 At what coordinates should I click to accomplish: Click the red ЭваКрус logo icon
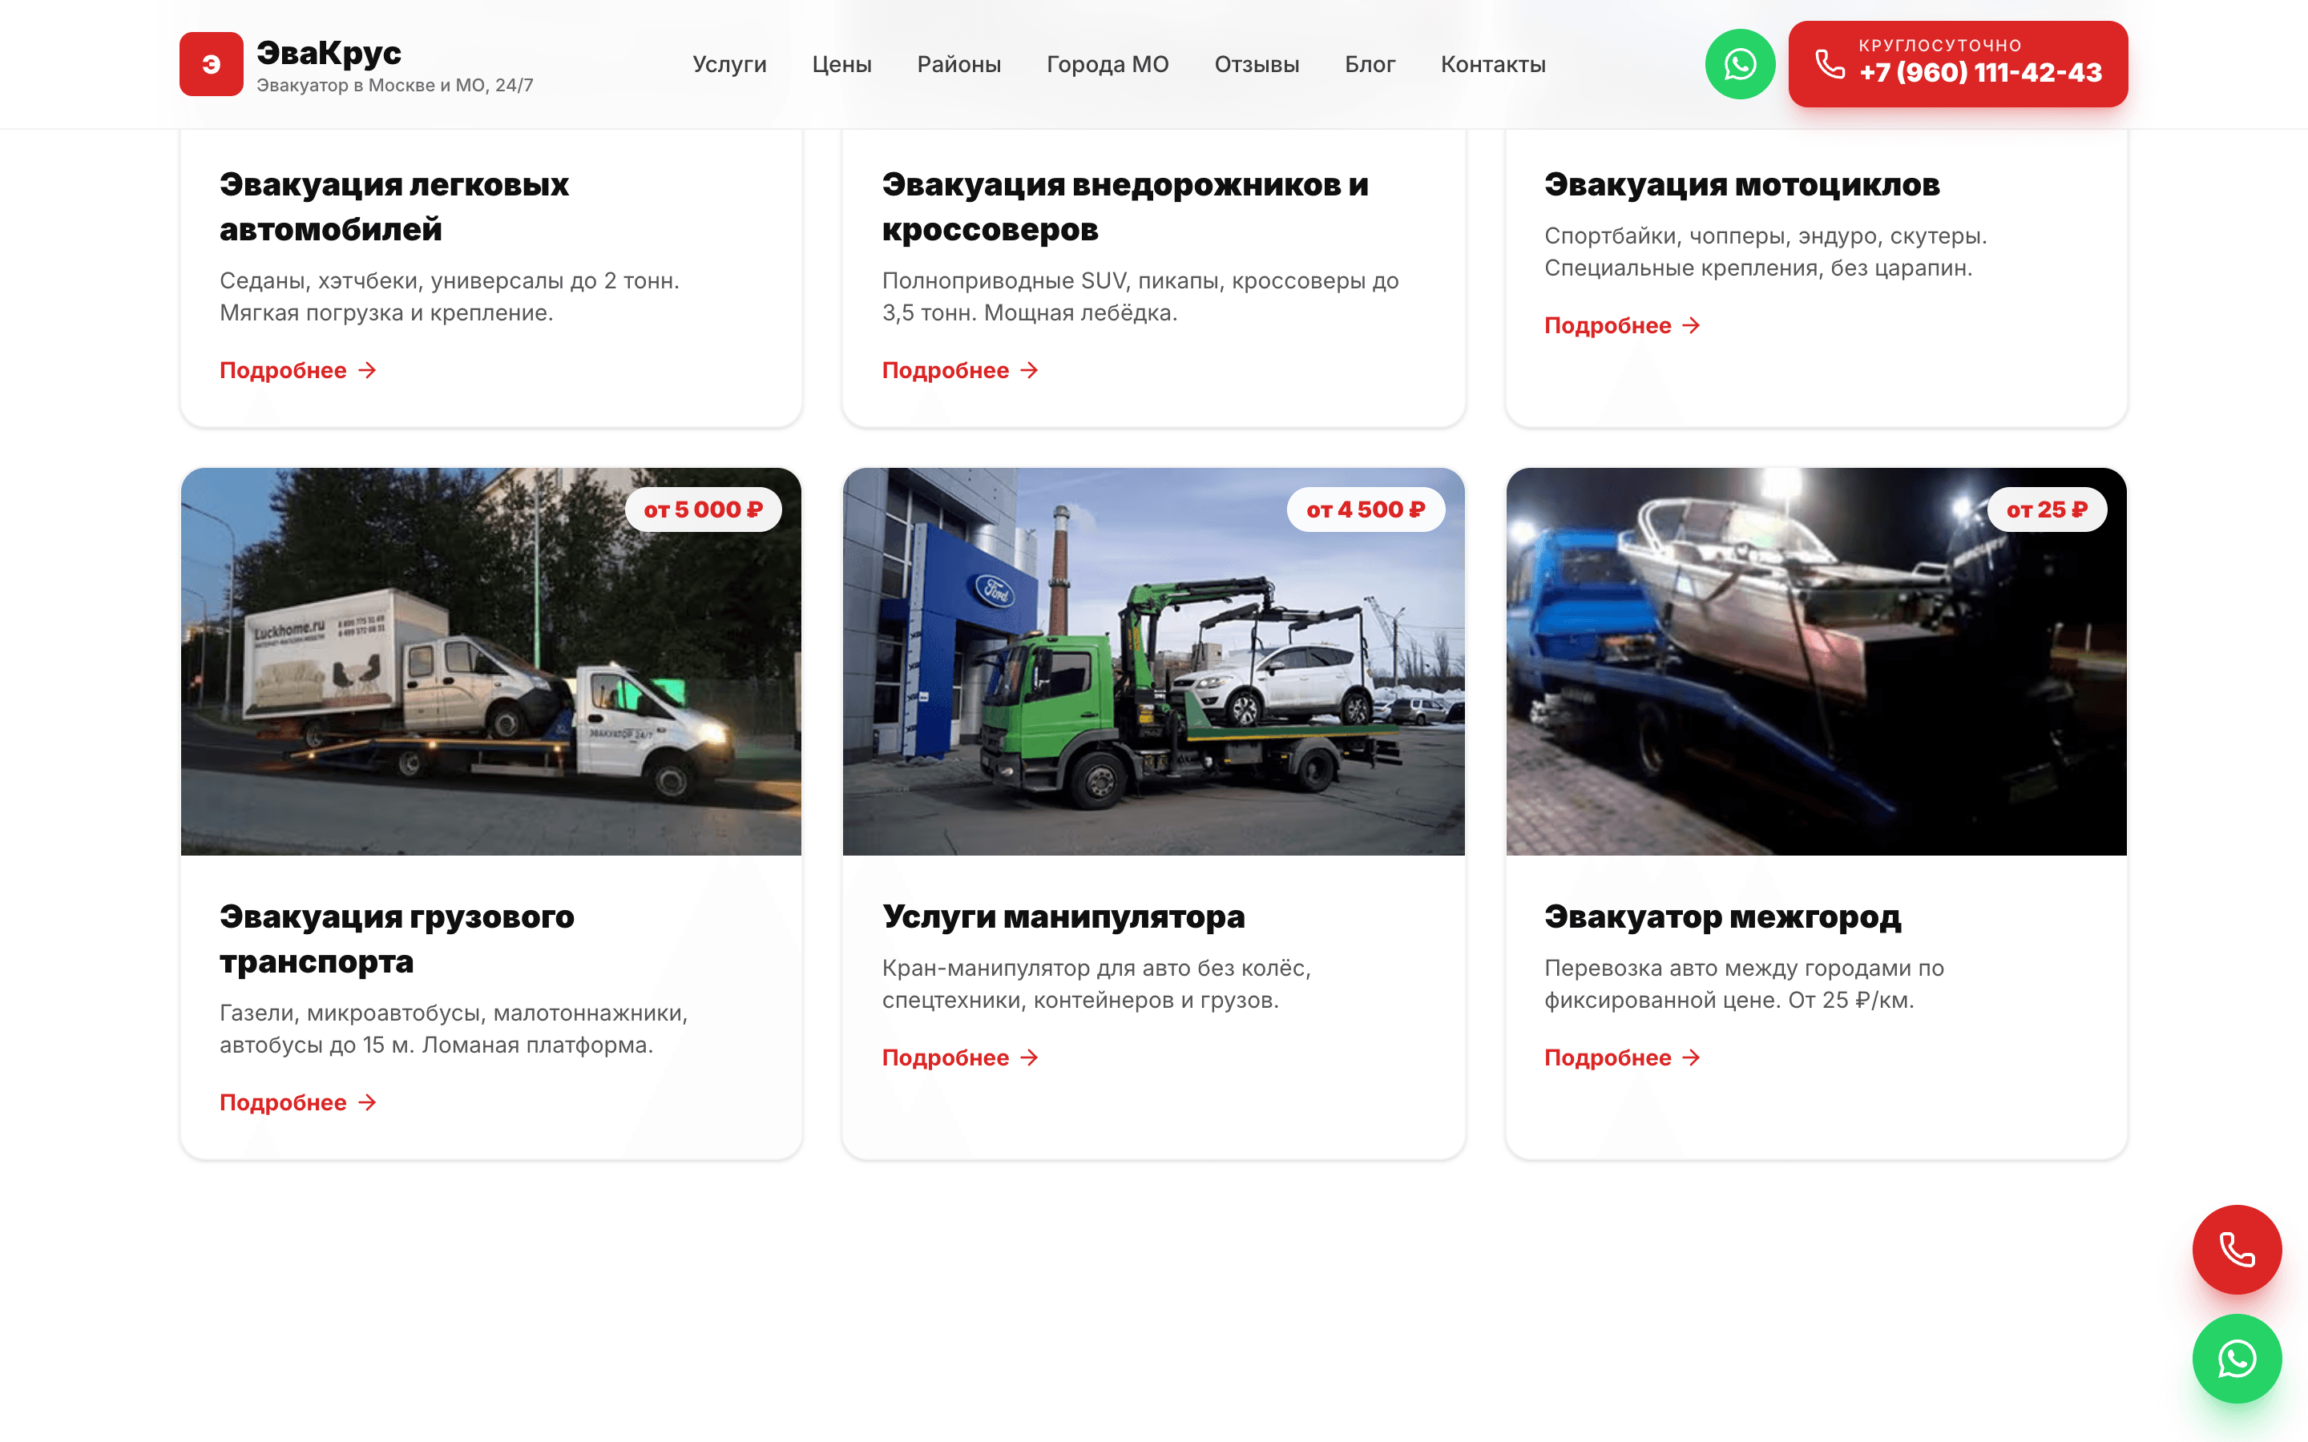pos(211,64)
